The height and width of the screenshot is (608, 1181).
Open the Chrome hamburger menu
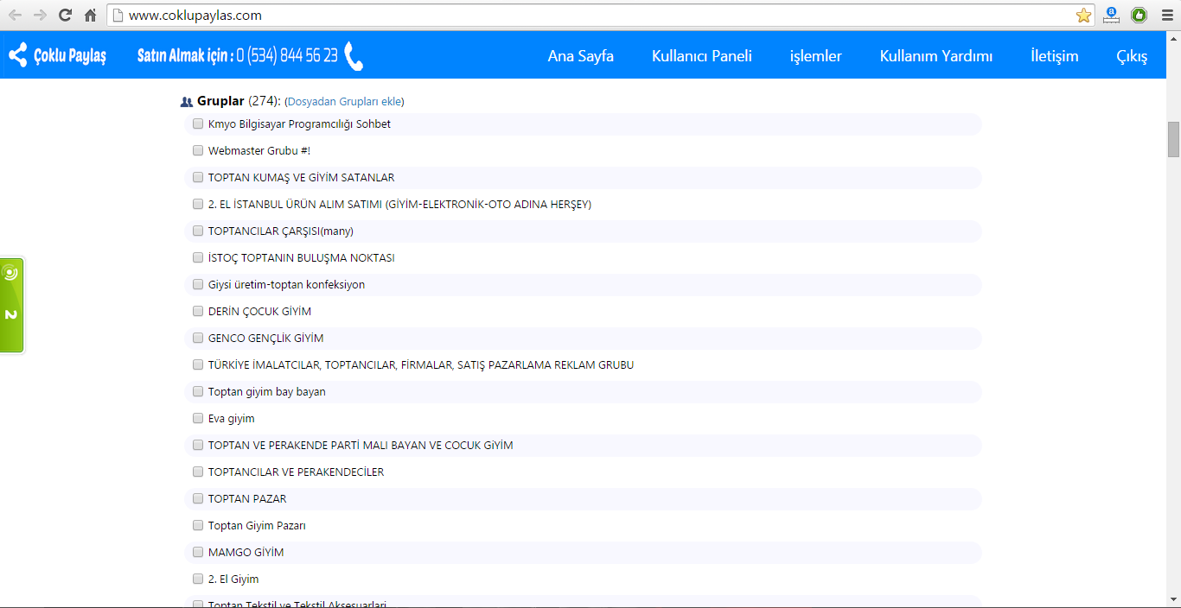pyautogui.click(x=1165, y=15)
